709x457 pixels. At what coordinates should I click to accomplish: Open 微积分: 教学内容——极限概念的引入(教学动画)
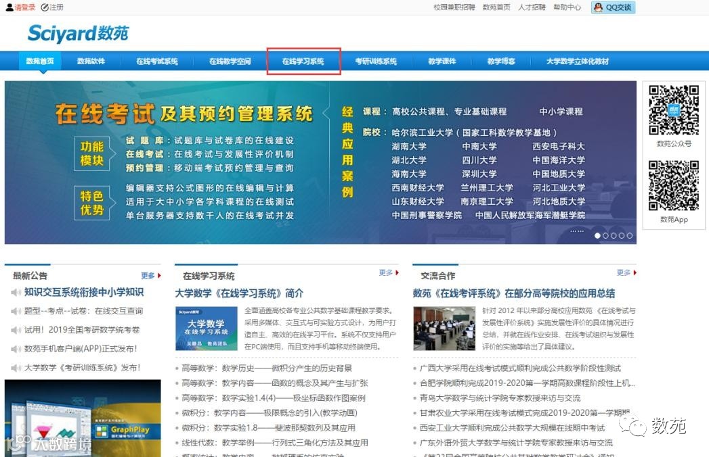270,413
